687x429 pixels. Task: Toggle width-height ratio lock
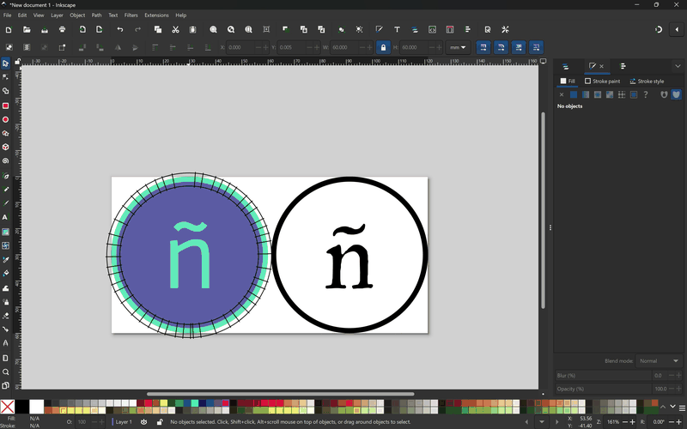click(383, 47)
